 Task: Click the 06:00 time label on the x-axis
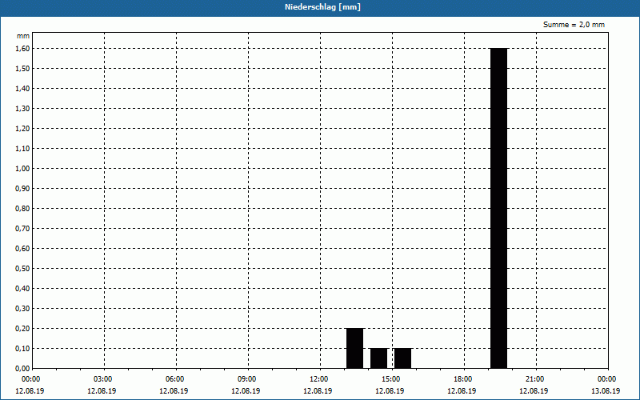click(174, 379)
